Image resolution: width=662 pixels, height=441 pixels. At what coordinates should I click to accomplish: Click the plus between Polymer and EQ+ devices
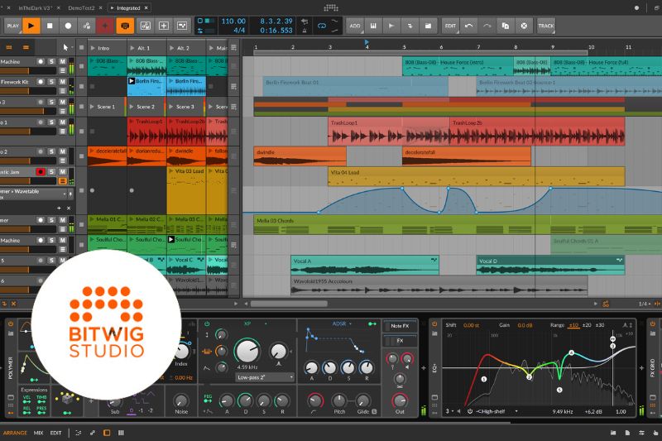(424, 368)
